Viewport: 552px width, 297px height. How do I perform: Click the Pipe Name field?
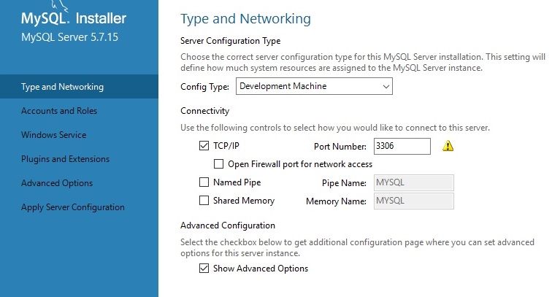tap(414, 182)
